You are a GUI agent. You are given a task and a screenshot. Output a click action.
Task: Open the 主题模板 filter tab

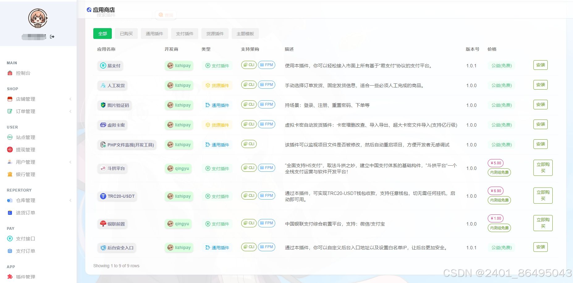245,34
